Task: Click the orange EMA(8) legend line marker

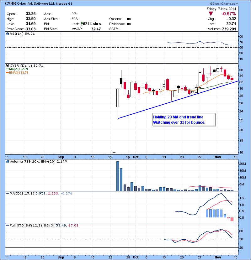Action: (7, 73)
